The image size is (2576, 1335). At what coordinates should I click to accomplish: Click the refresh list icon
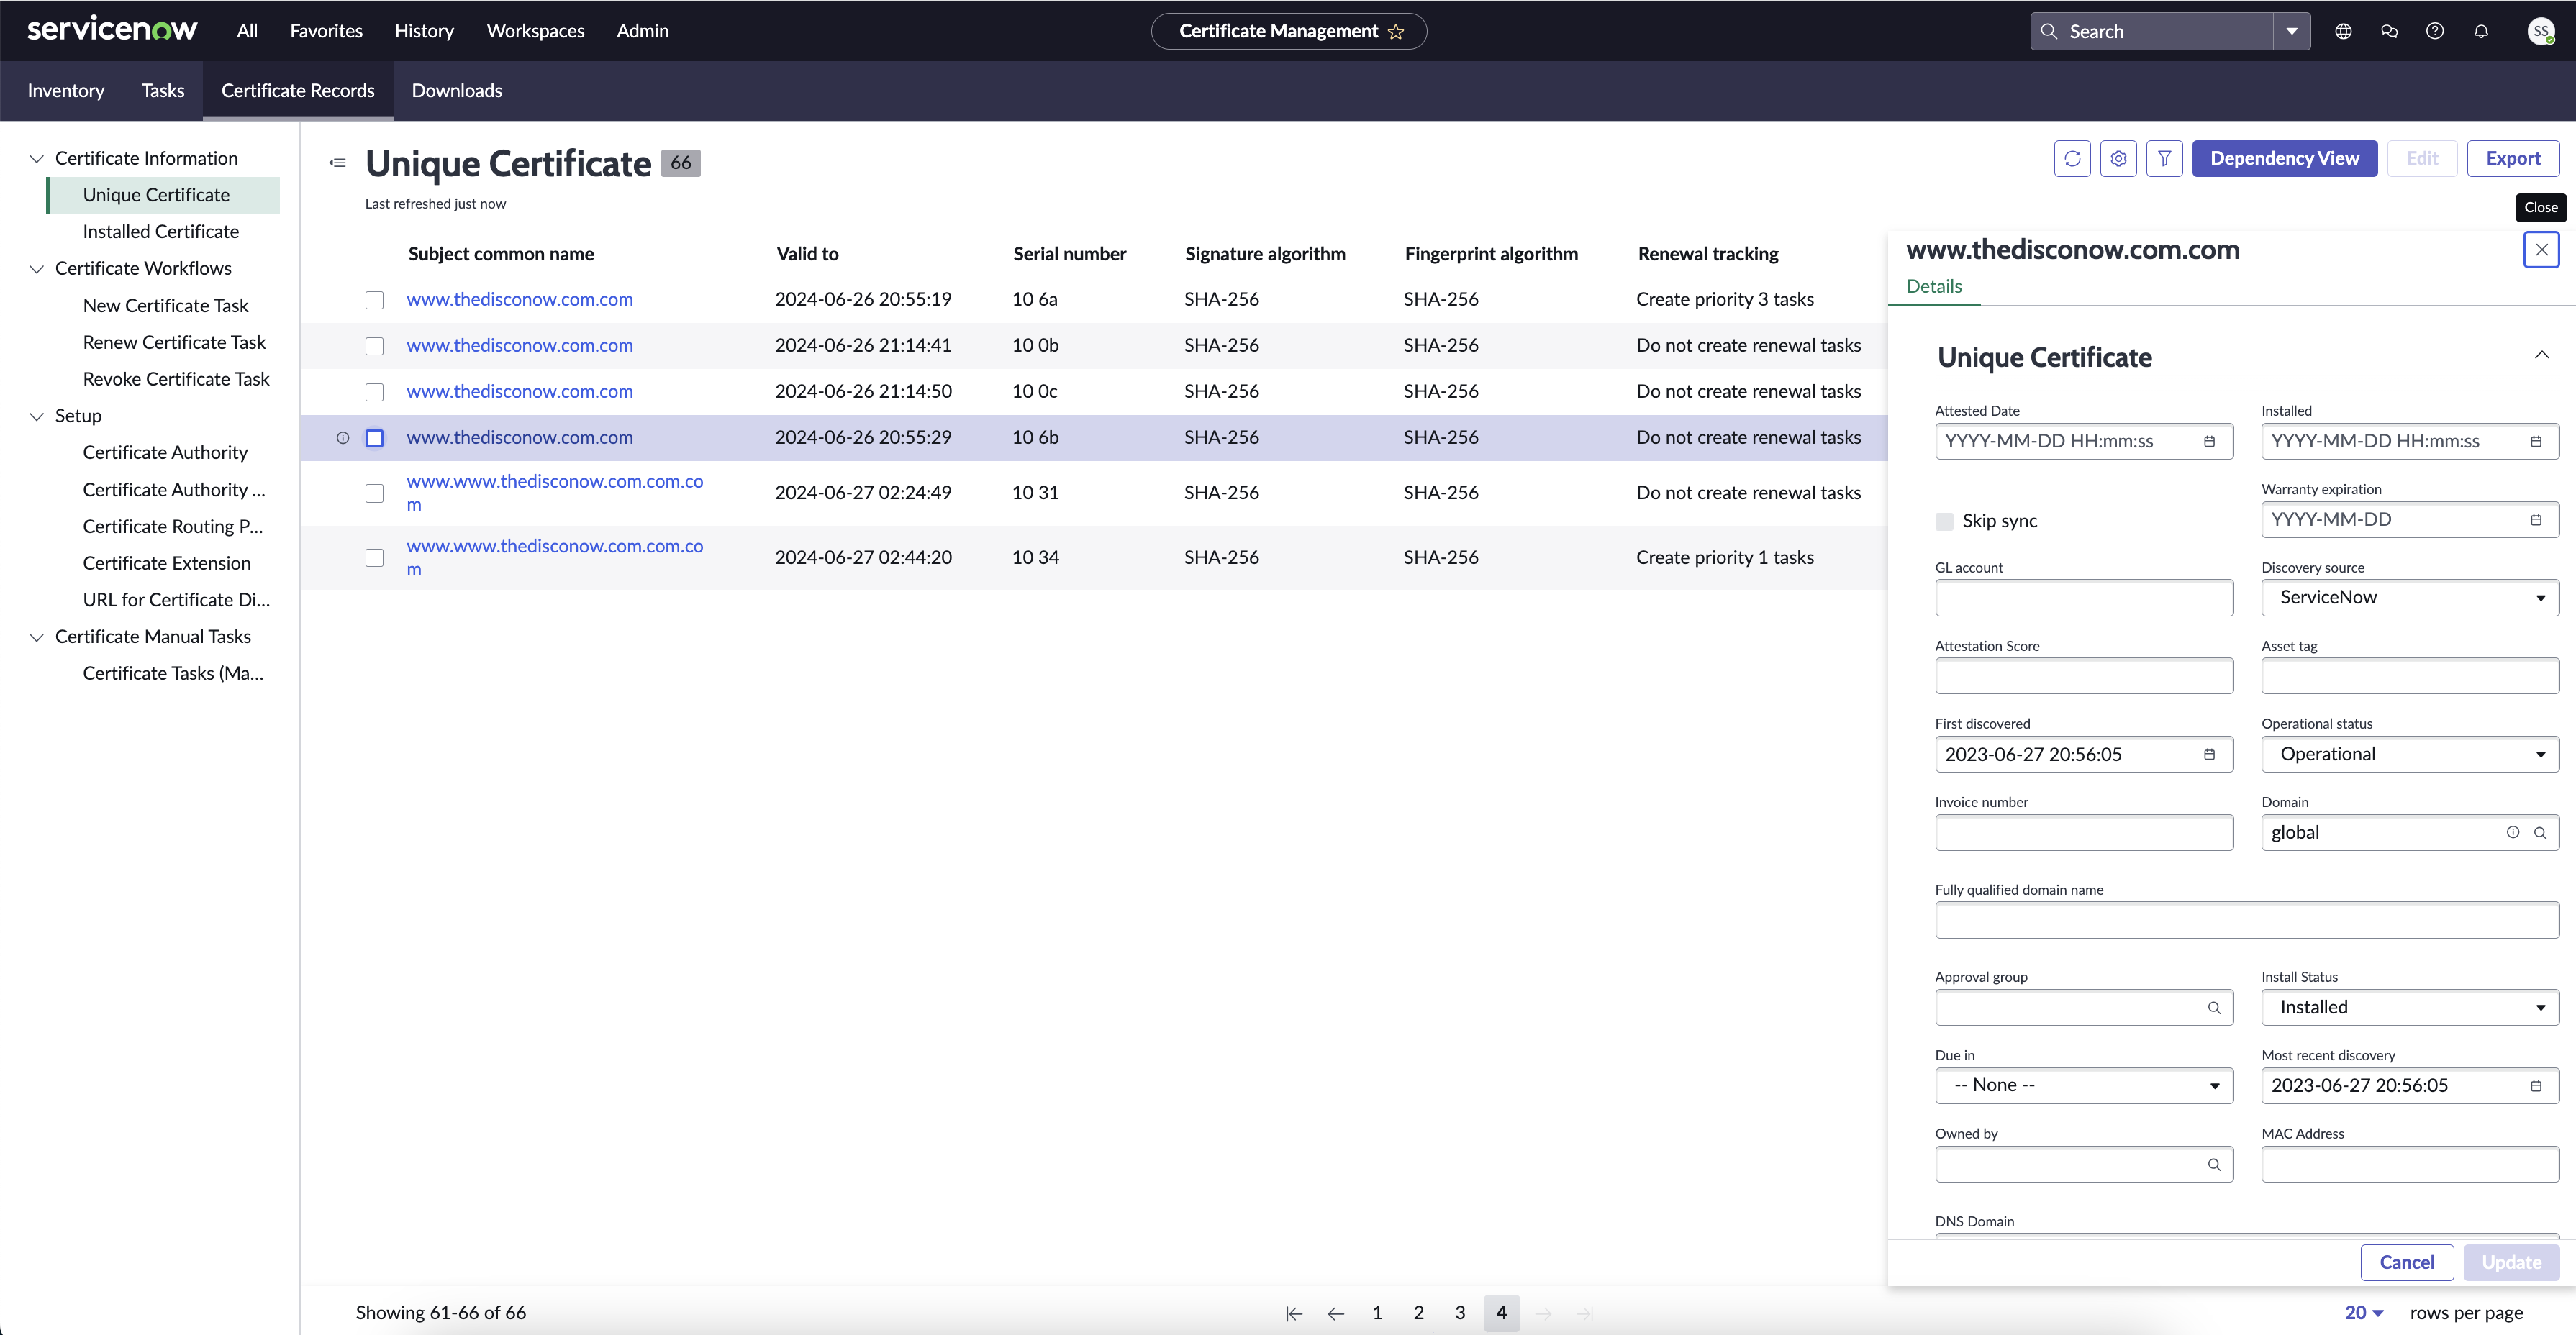click(x=2072, y=158)
